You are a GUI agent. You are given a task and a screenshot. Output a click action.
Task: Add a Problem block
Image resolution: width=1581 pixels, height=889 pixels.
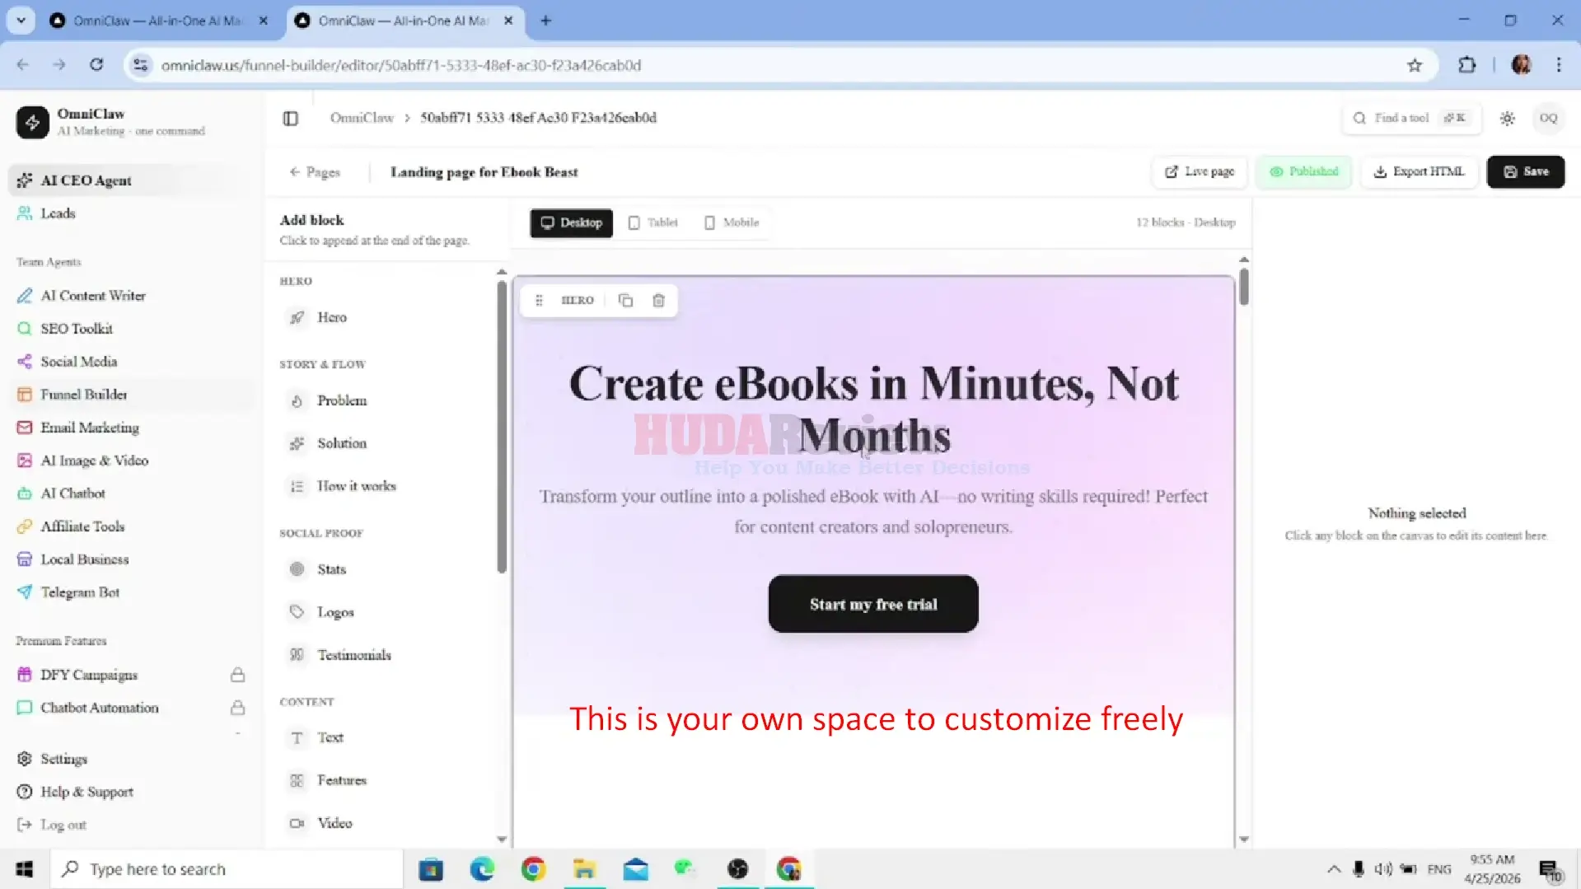341,400
